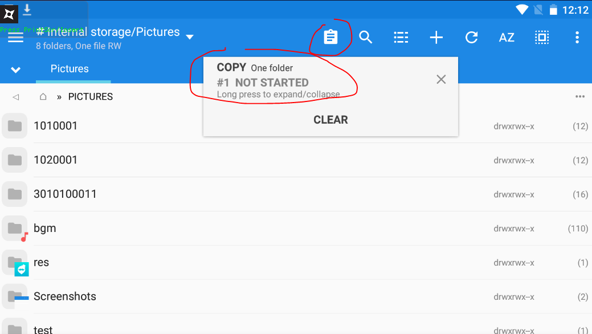Select the 3010100011 folder icon
592x334 pixels.
point(15,194)
